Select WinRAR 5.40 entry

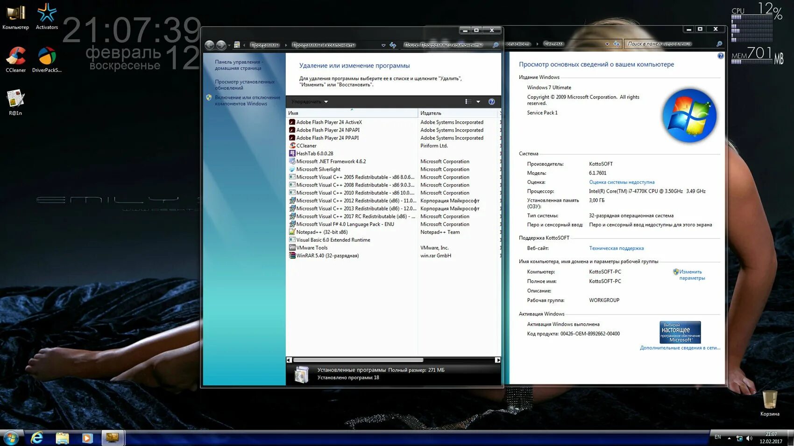pyautogui.click(x=393, y=256)
